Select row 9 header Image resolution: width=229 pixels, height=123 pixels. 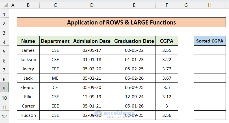click(5, 88)
